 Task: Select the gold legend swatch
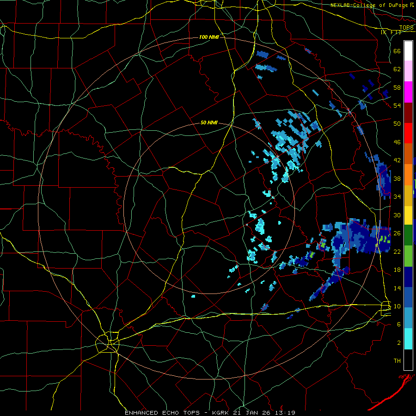click(x=408, y=196)
